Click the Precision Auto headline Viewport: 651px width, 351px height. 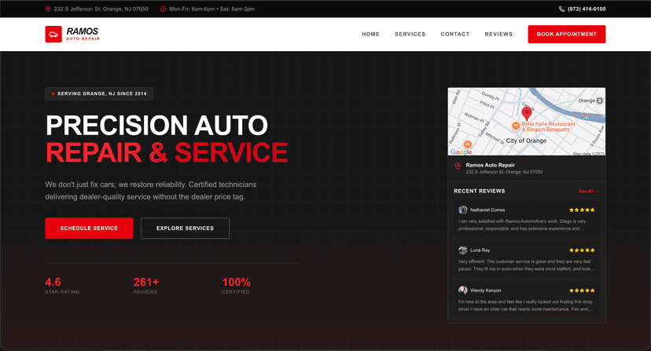pos(156,126)
